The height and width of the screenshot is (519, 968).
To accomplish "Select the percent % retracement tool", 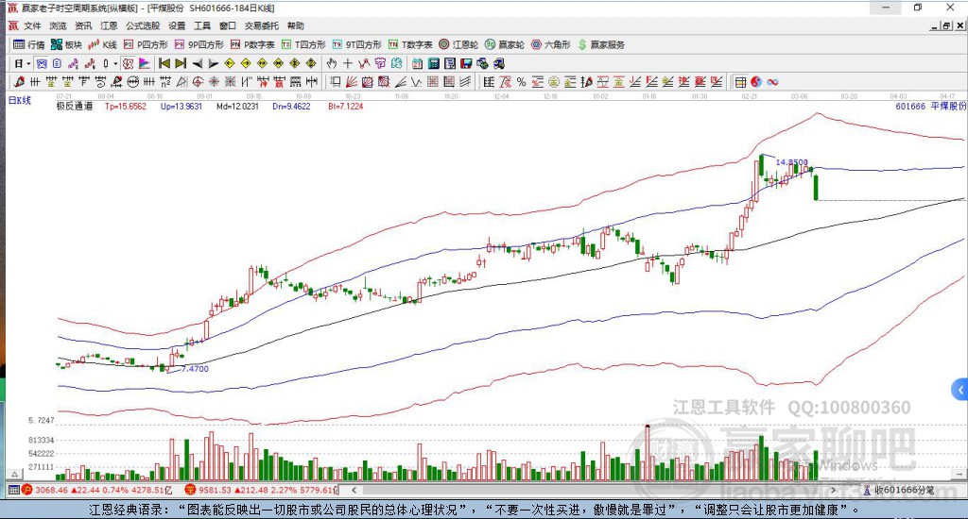I will (x=522, y=81).
